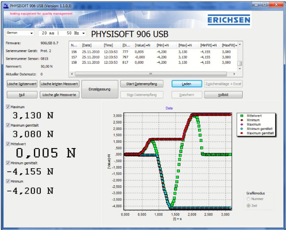Close the PHYSISOFT window

tap(276, 5)
